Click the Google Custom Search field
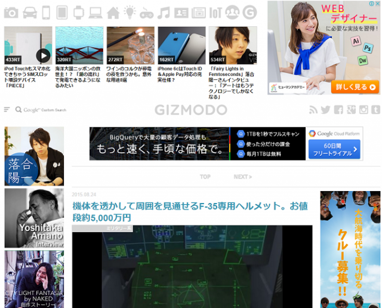 (x=45, y=110)
